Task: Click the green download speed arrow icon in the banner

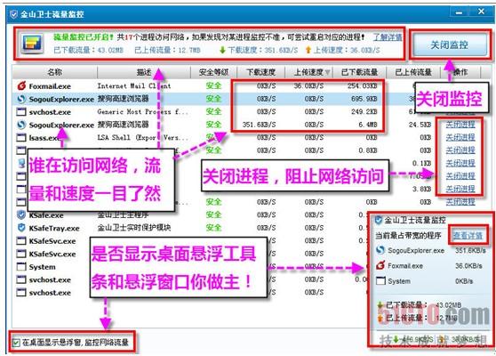Action: pos(222,50)
